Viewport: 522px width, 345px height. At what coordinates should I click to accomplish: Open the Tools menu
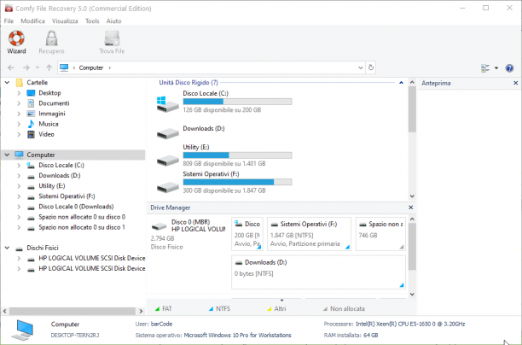click(x=92, y=21)
